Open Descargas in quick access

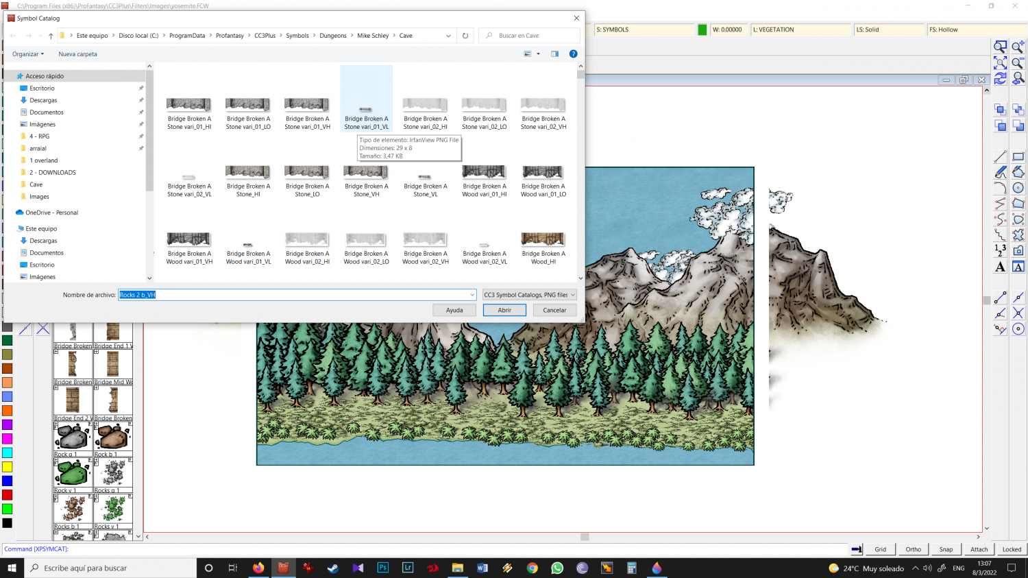43,100
